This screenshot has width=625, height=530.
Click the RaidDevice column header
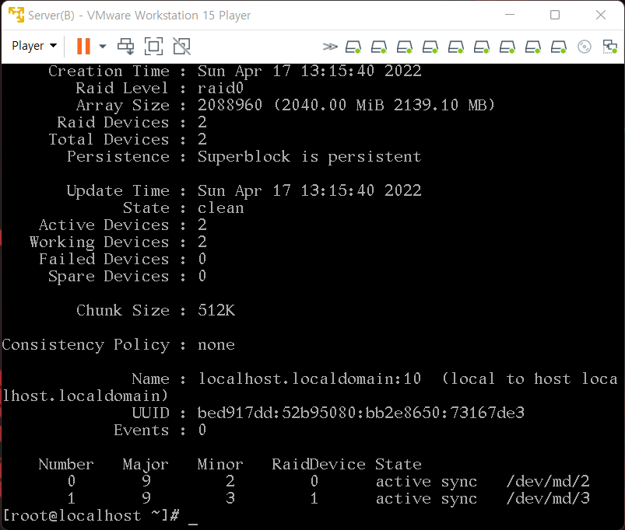pyautogui.click(x=318, y=465)
